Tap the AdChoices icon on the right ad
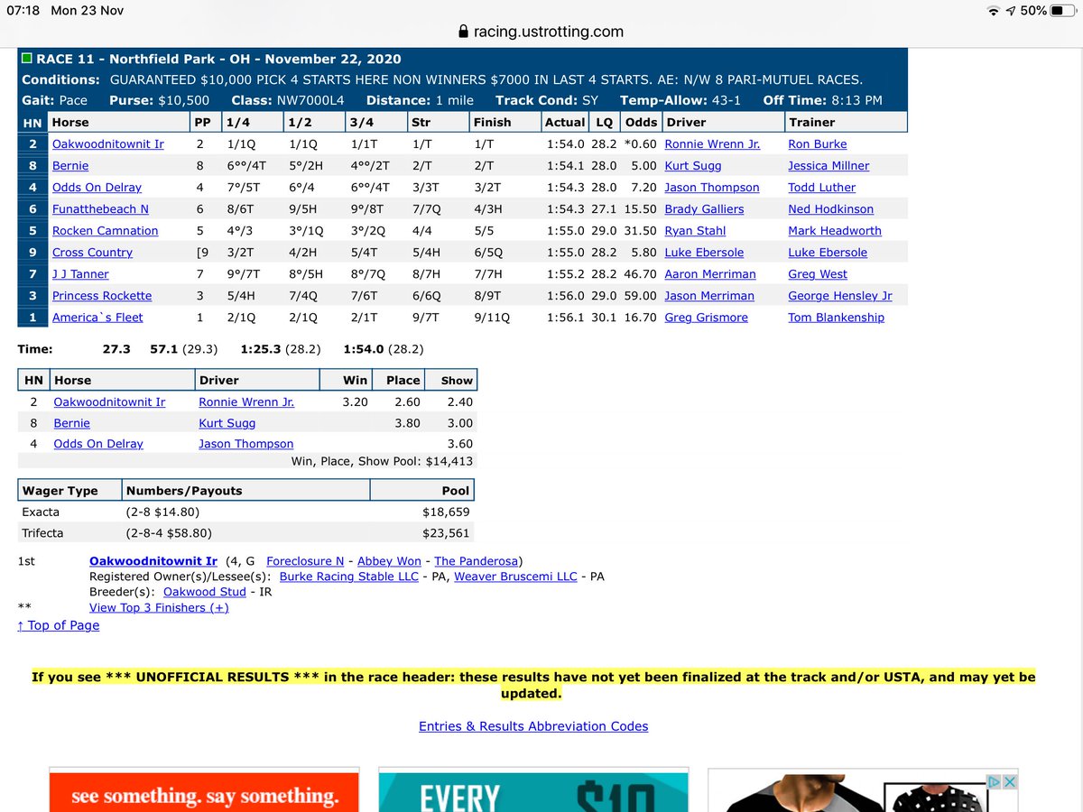The width and height of the screenshot is (1083, 812). [993, 781]
